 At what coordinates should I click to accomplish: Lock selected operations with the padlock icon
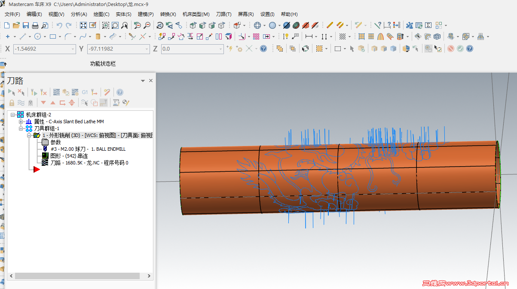12,103
